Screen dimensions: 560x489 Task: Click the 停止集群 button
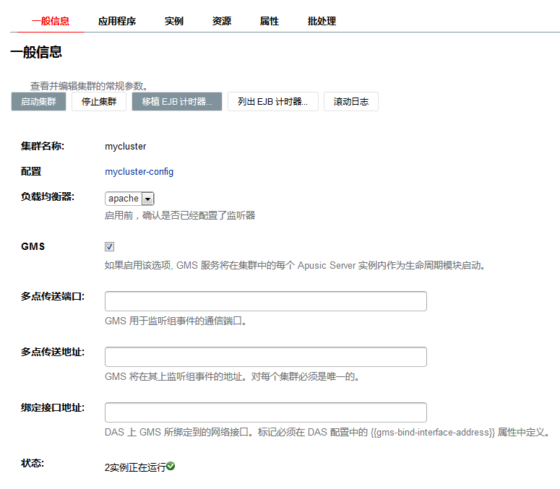pyautogui.click(x=99, y=102)
